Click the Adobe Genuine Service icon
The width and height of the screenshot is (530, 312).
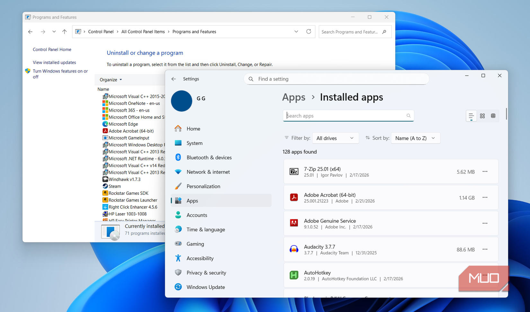point(294,223)
